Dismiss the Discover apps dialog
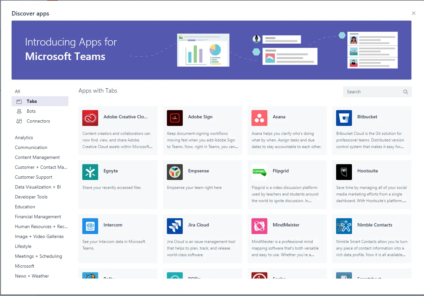 click(413, 13)
